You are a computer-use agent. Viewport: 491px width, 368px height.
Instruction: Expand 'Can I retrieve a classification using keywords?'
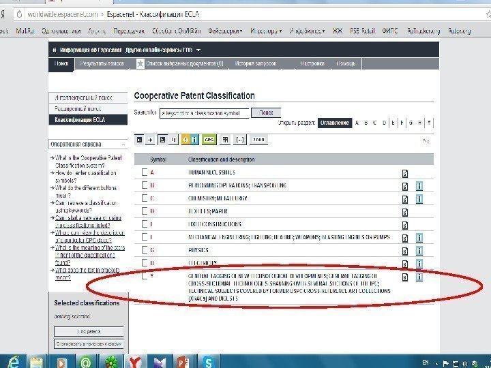85,206
